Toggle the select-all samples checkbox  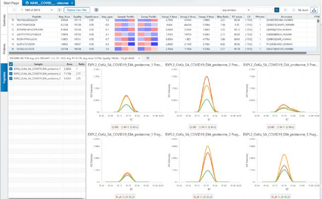click(11, 64)
